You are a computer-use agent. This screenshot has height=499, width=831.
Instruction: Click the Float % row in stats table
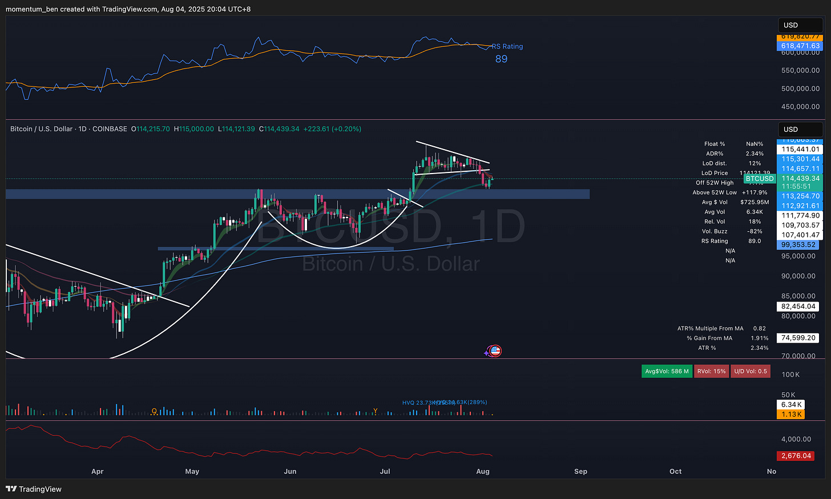(733, 144)
